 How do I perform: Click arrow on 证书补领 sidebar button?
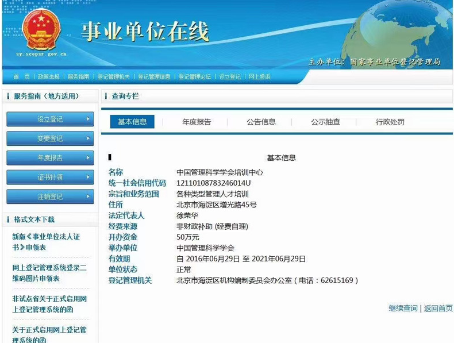(x=88, y=177)
